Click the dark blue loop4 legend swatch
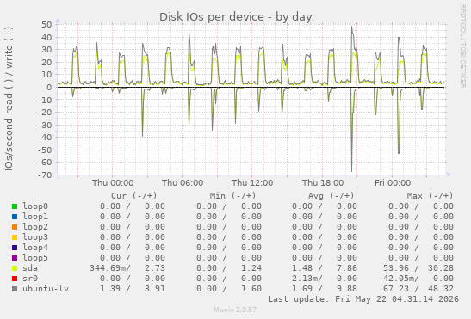This screenshot has width=471, height=319. 15,248
